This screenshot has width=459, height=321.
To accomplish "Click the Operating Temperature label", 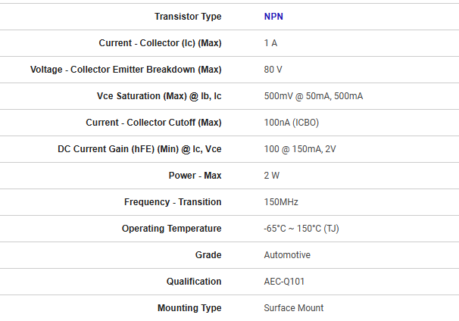I will pos(171,229).
